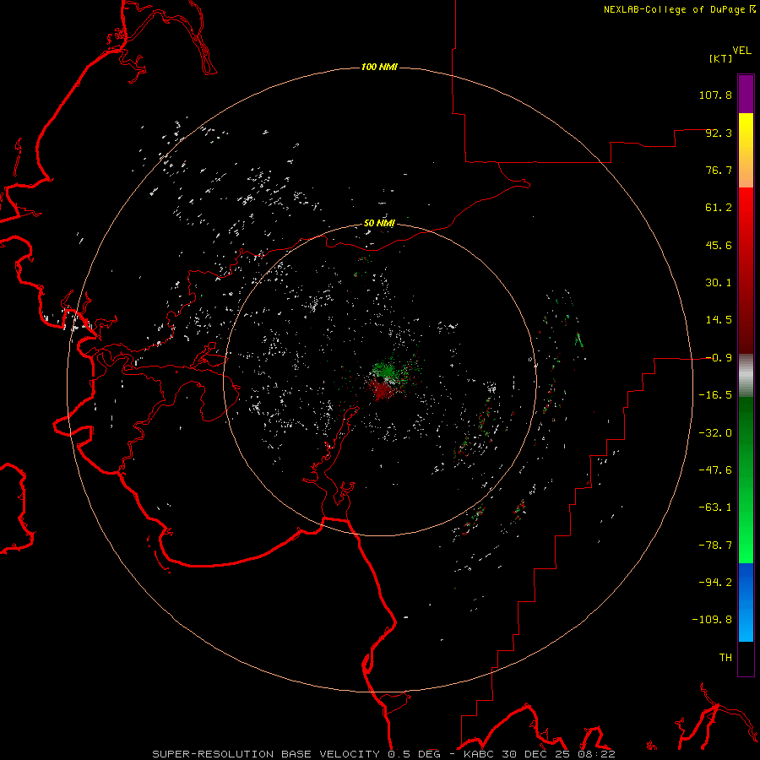Click the 14.5 velocity scale value
This screenshot has width=760, height=760.
tap(719, 320)
